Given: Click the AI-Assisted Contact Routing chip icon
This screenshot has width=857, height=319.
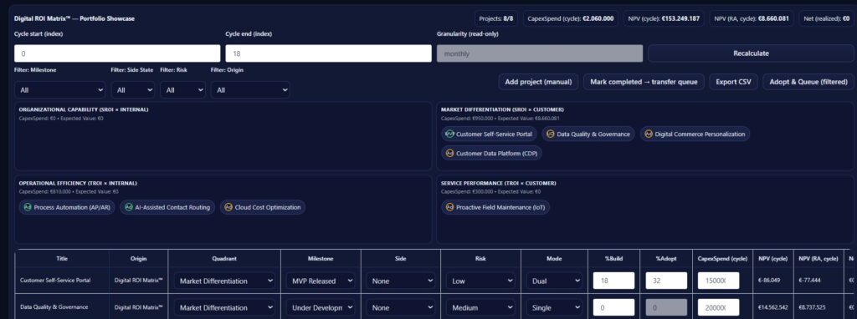Looking at the screenshot, I should click(128, 207).
